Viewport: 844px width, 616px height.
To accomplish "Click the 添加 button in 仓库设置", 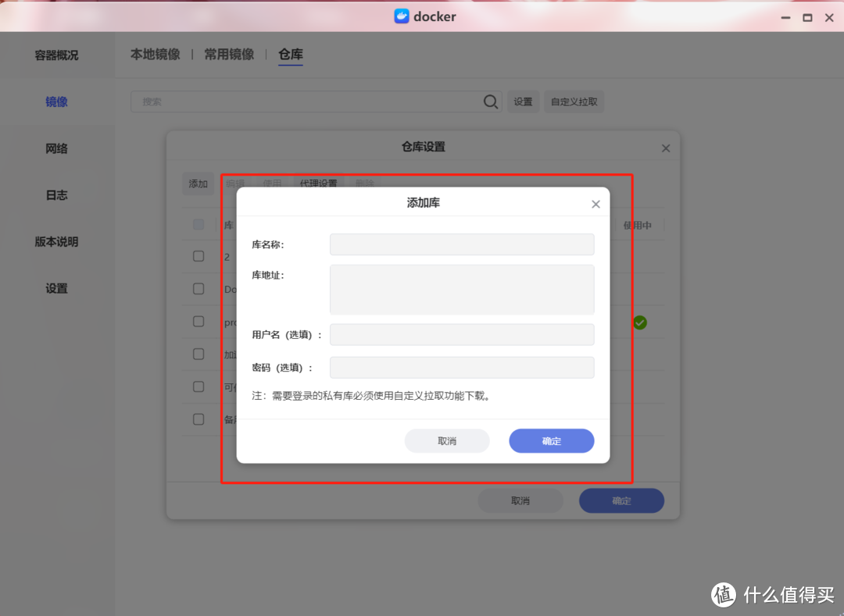I will coord(198,183).
